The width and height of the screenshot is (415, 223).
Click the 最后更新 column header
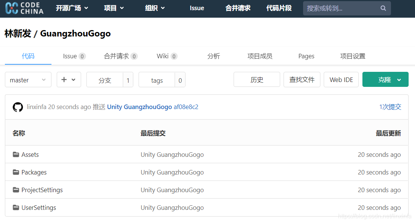(x=388, y=133)
